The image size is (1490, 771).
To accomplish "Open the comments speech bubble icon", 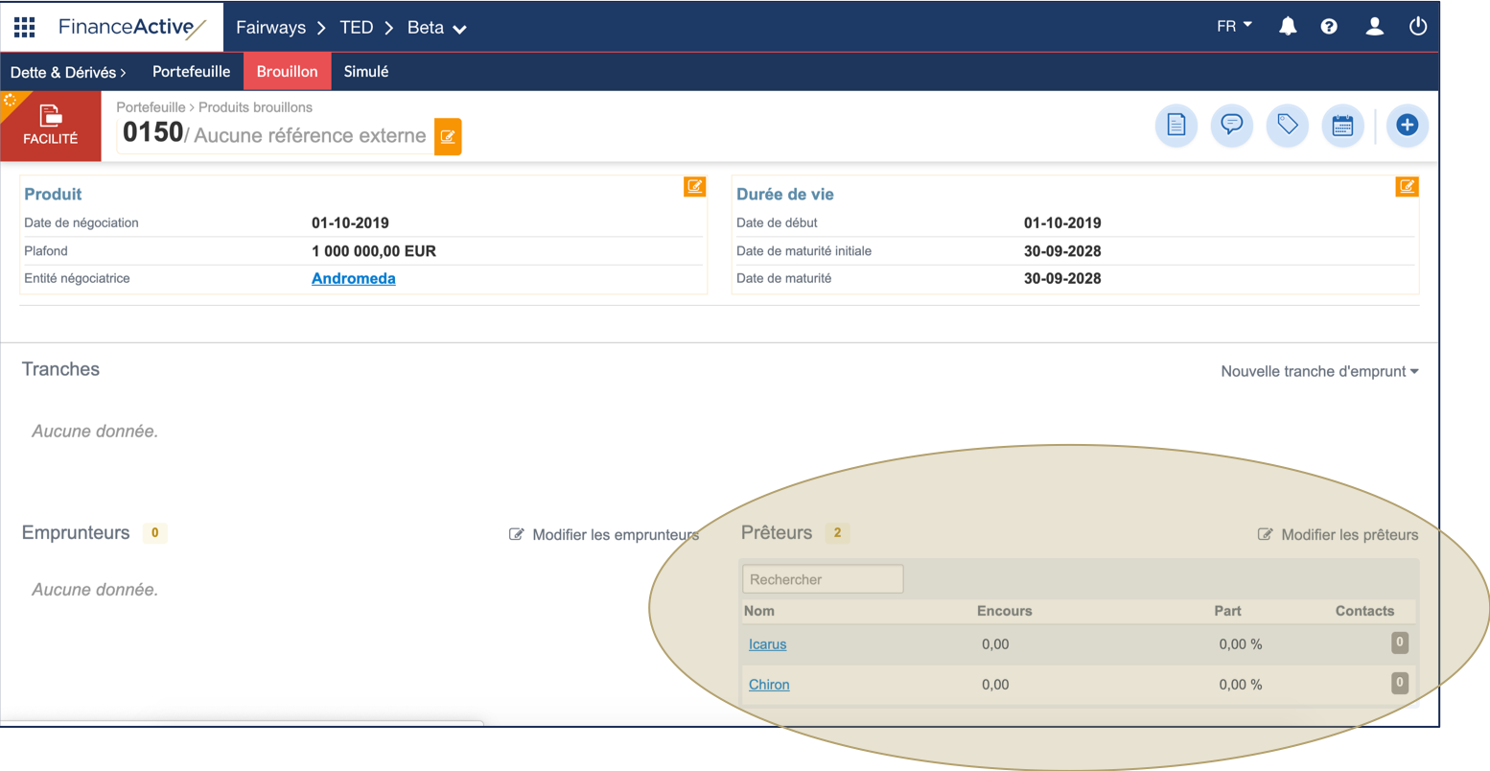I will [1231, 125].
